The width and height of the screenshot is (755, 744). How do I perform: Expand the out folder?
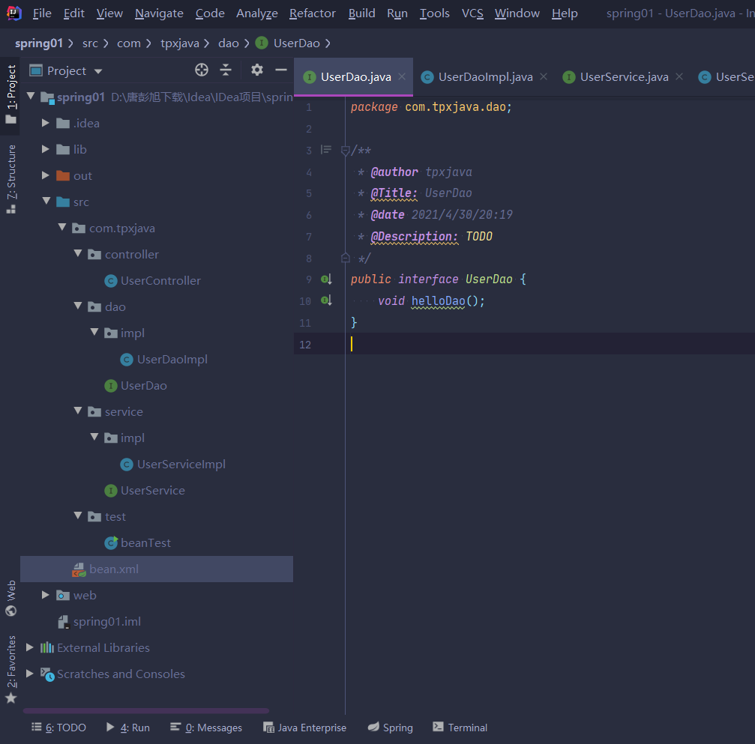click(x=45, y=175)
